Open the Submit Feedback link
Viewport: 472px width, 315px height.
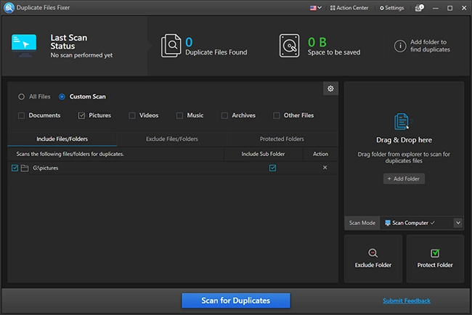click(x=407, y=300)
